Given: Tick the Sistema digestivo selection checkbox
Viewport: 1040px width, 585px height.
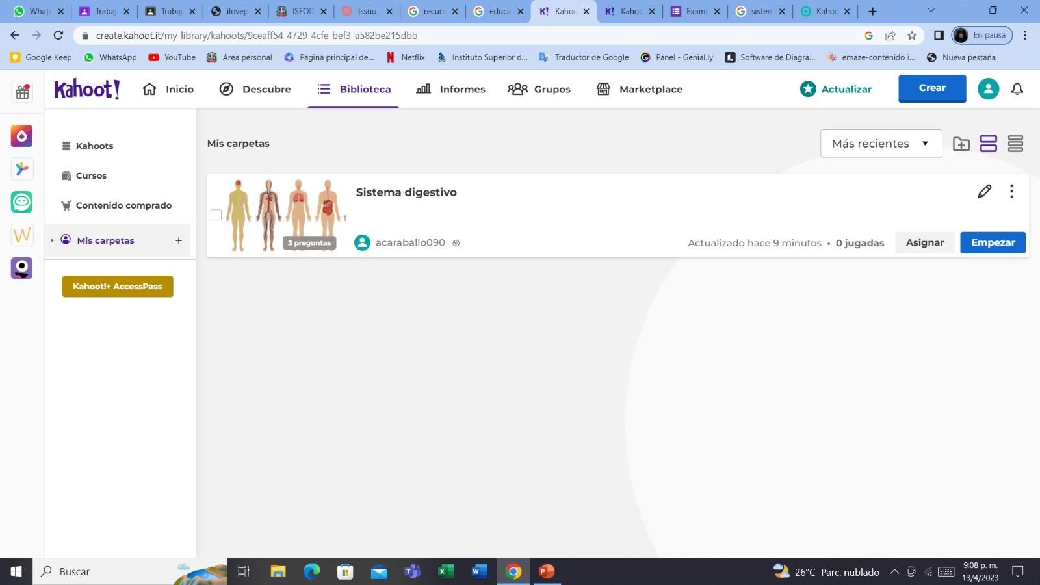Looking at the screenshot, I should [216, 215].
